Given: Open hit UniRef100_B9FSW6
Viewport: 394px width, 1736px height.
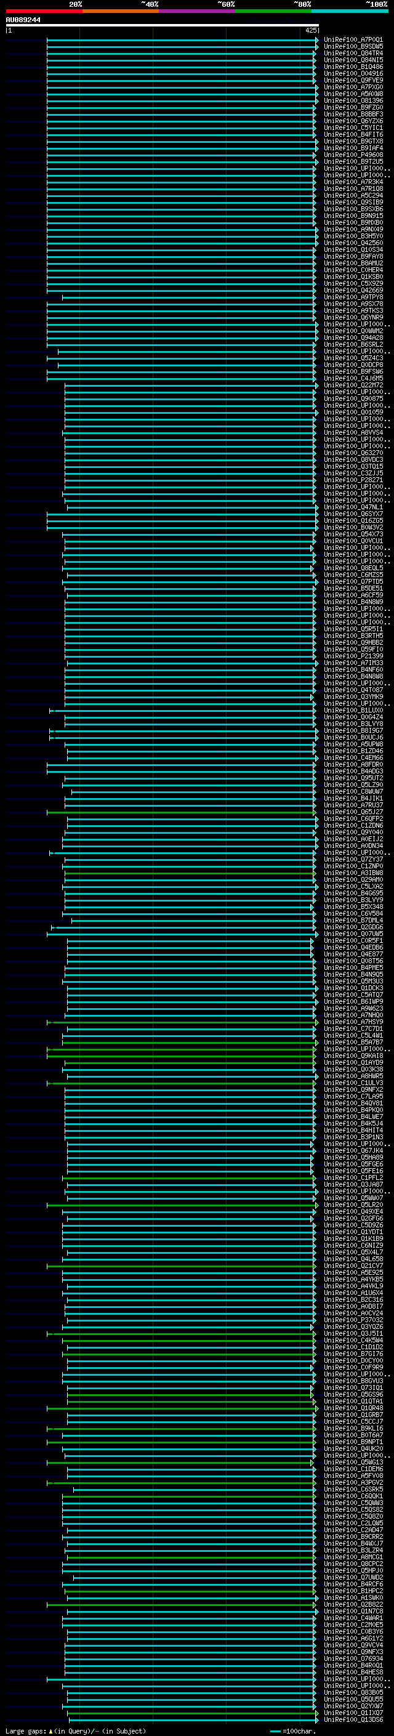Looking at the screenshot, I should (x=353, y=372).
